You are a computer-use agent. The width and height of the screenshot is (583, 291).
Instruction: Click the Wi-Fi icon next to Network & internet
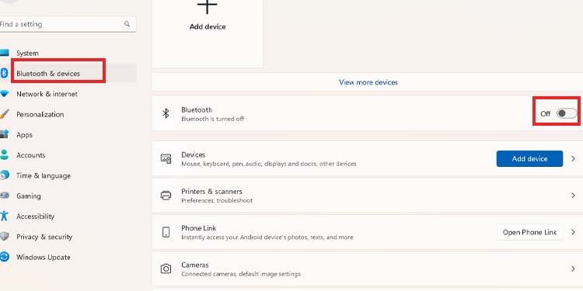click(x=4, y=94)
